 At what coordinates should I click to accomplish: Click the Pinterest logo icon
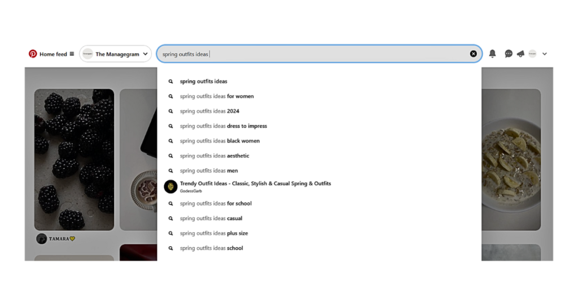tap(33, 54)
